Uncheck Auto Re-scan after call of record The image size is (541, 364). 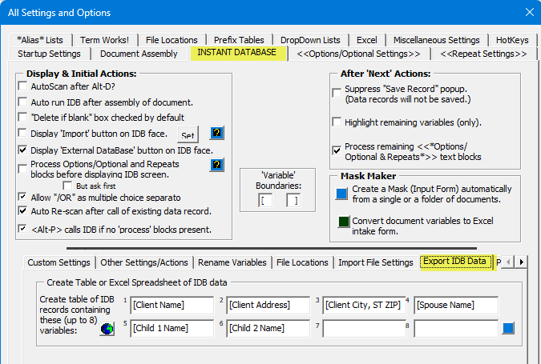23,210
